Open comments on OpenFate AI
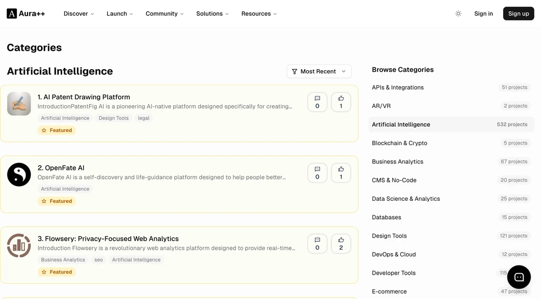 pos(317,173)
